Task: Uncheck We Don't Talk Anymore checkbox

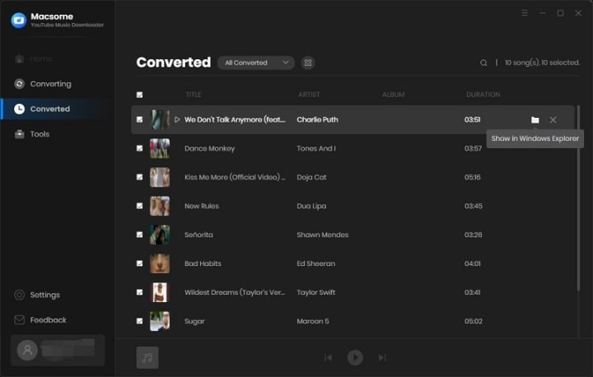Action: (x=139, y=119)
